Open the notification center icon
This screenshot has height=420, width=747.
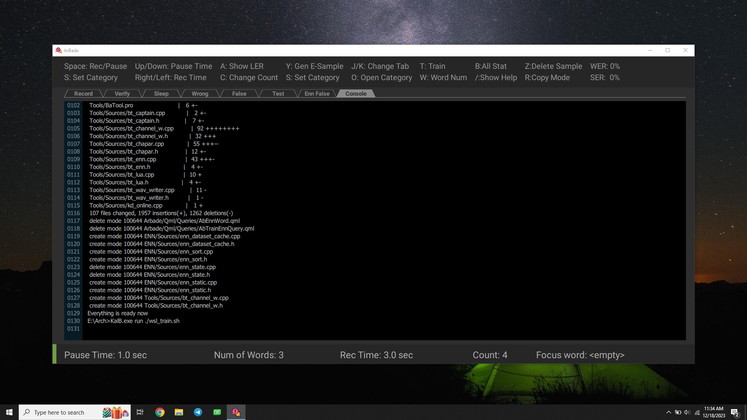coord(735,412)
